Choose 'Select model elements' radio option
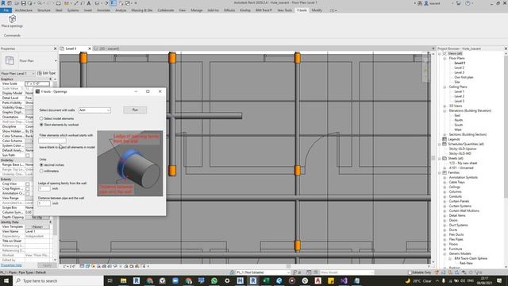 pyautogui.click(x=41, y=118)
